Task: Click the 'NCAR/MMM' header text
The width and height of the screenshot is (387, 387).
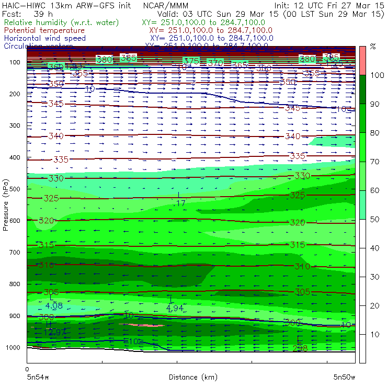Action: click(166, 5)
